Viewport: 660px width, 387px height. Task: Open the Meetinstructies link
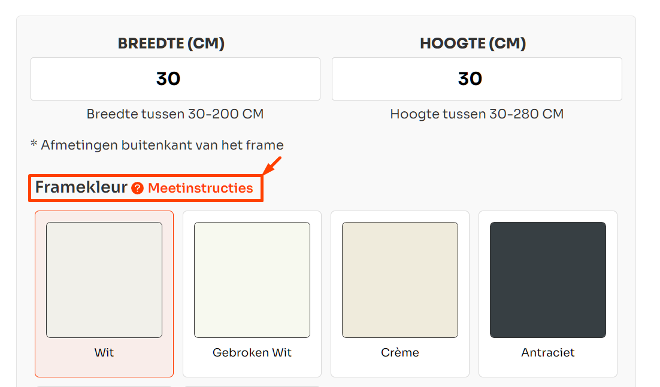click(x=201, y=188)
